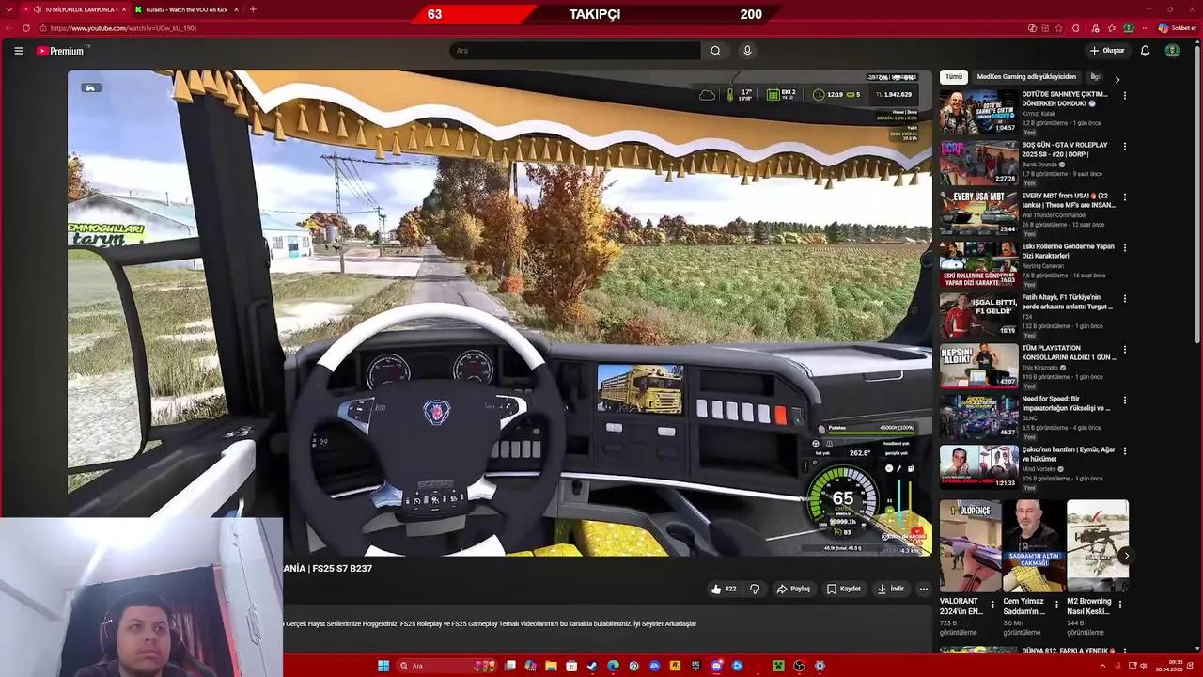This screenshot has height=677, width=1203.
Task: Open more actions menu beside İndir
Action: [x=923, y=589]
